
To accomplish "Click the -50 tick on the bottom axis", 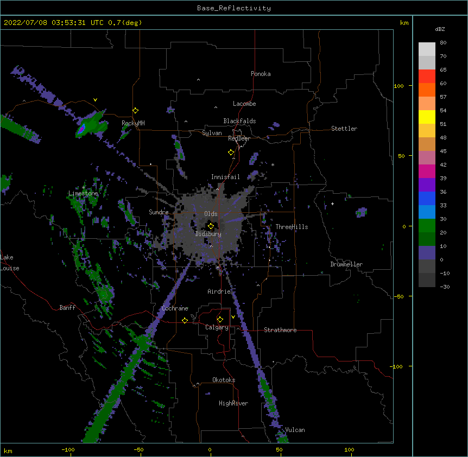I will click(138, 449).
